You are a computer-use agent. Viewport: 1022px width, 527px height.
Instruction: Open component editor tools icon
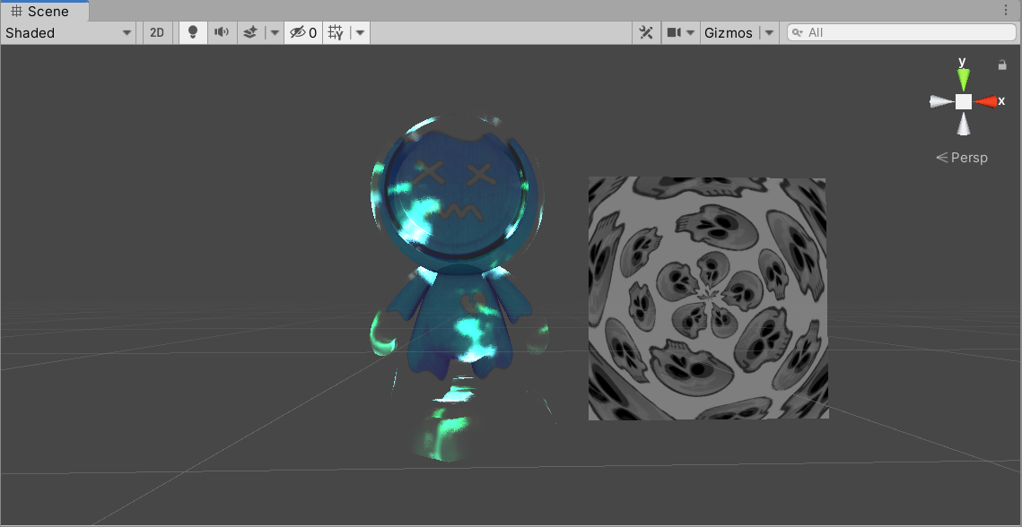tap(646, 32)
